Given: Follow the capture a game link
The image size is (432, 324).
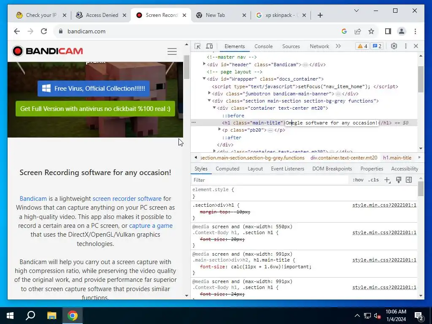Looking at the screenshot, I should coord(151,226).
